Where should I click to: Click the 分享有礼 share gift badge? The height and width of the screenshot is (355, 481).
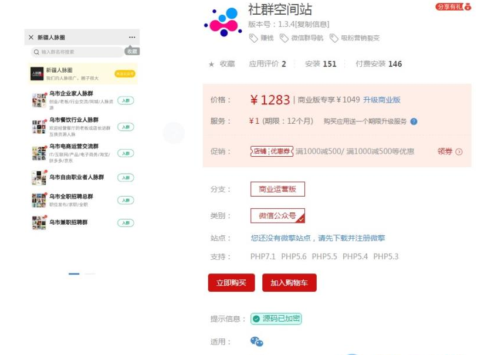tap(453, 6)
